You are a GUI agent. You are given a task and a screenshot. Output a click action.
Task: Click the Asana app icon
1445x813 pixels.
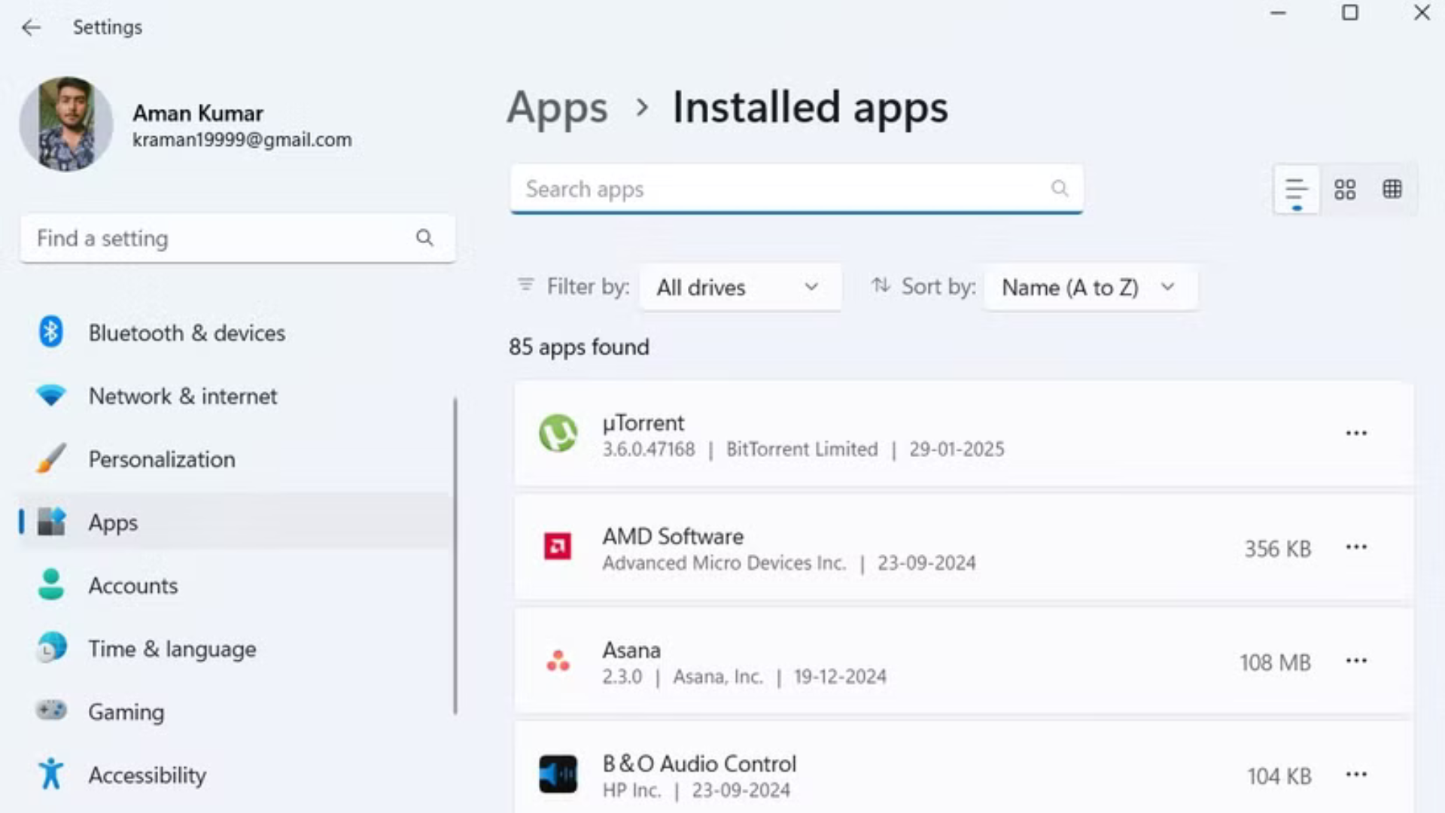tap(558, 661)
